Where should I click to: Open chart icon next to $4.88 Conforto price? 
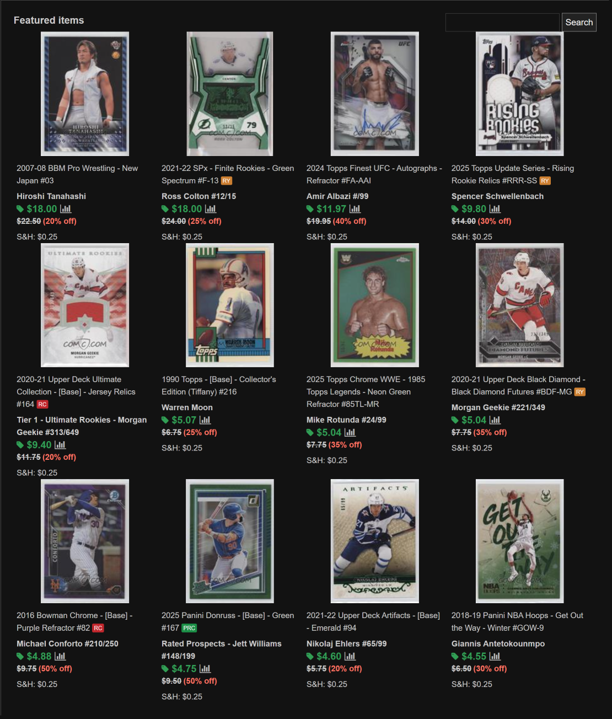tap(60, 656)
